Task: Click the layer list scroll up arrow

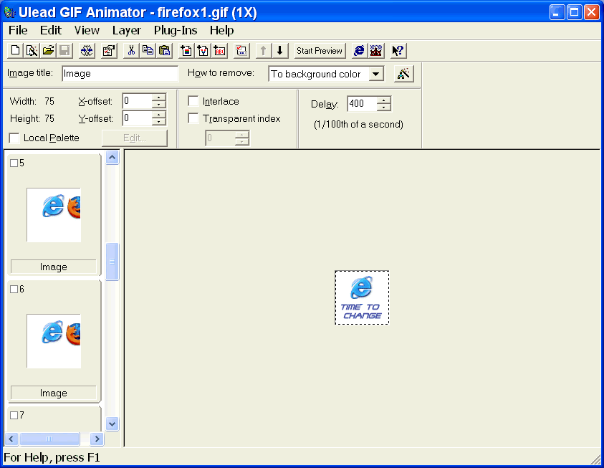Action: pos(112,157)
